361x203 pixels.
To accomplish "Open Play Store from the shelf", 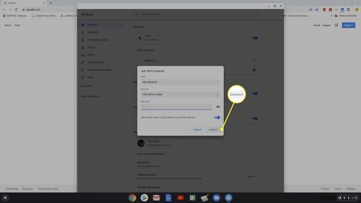I will click(144, 197).
